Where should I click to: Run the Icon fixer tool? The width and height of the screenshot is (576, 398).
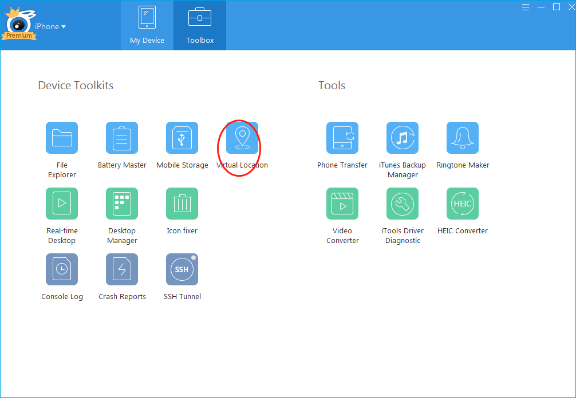tap(182, 204)
